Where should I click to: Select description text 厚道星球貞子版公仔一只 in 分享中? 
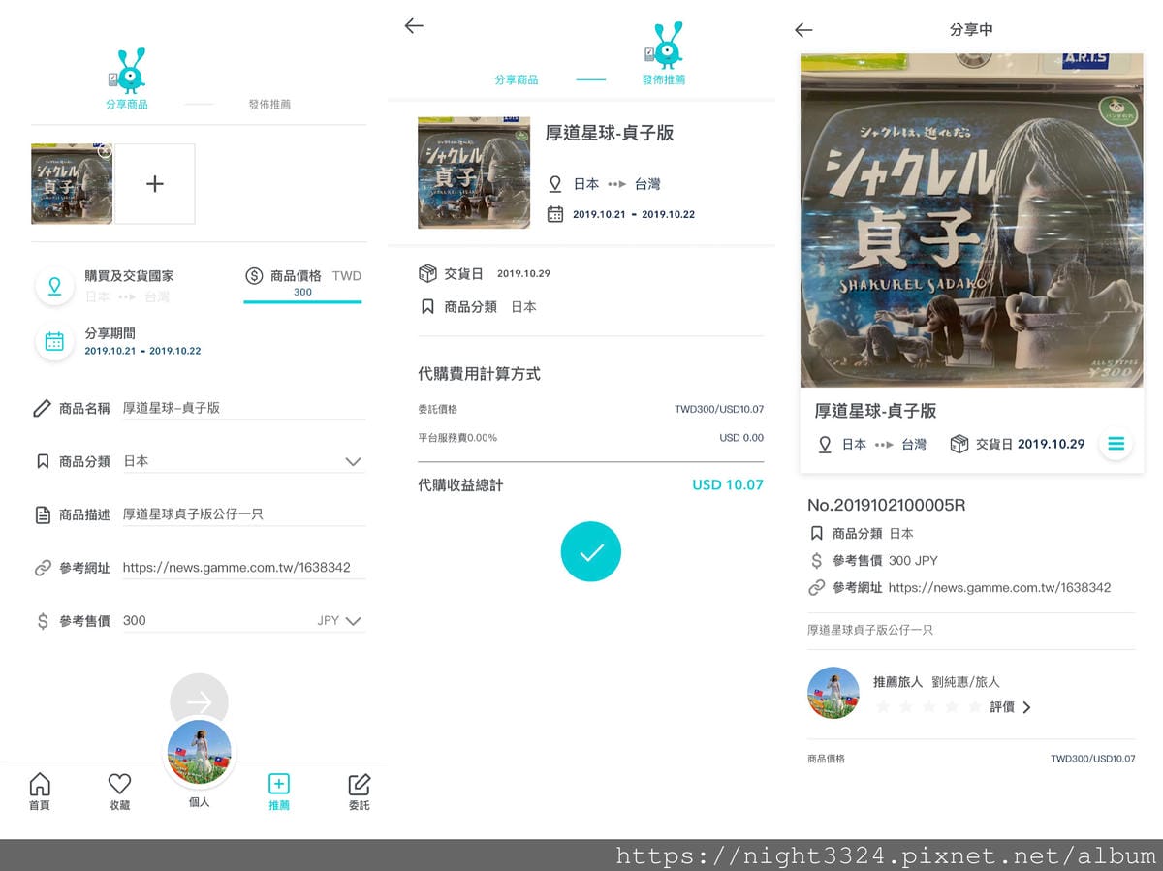coord(870,630)
